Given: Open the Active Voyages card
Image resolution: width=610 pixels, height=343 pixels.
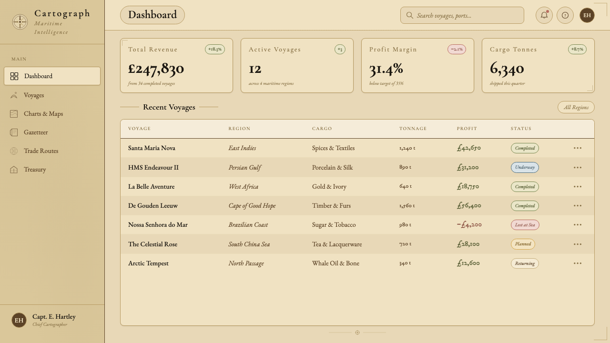Looking at the screenshot, I should (297, 66).
